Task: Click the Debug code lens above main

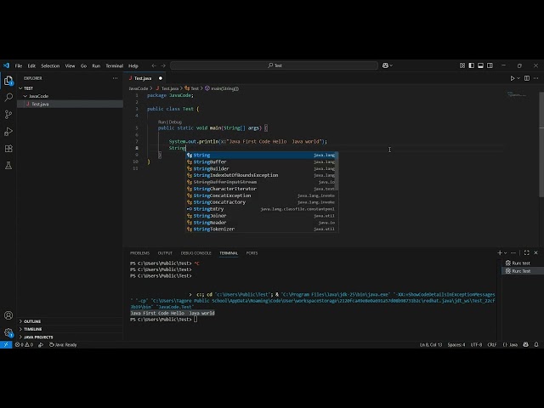Action: (176, 122)
